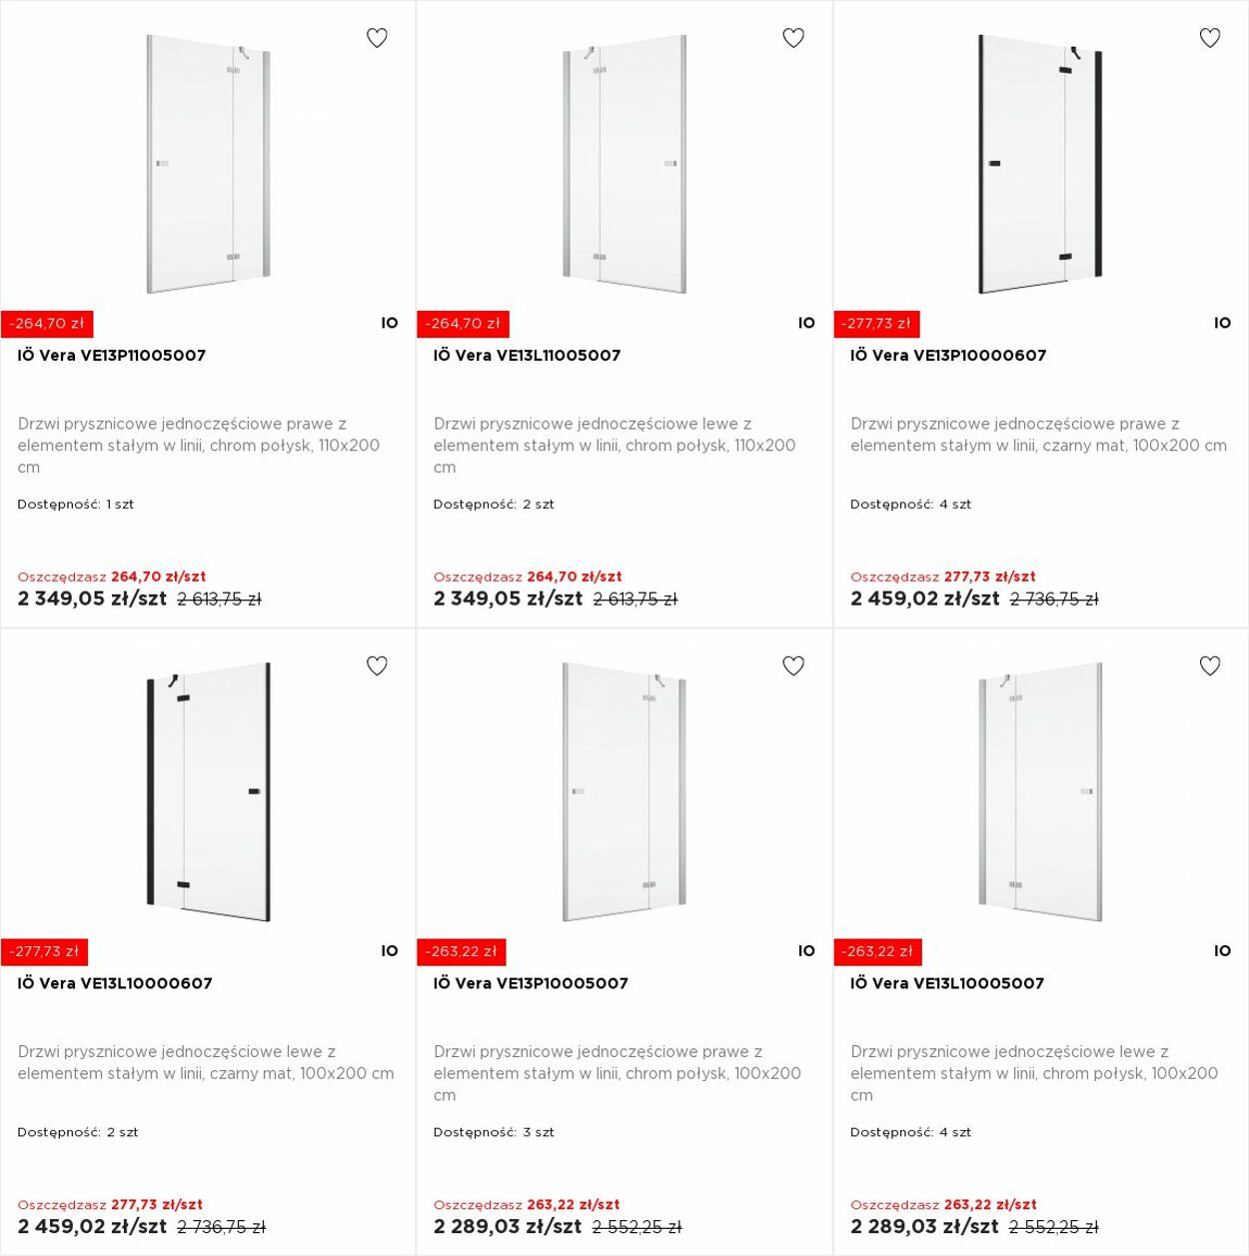Image resolution: width=1249 pixels, height=1256 pixels.
Task: Open product title IÖ Vera VE13P11005007
Action: point(112,355)
